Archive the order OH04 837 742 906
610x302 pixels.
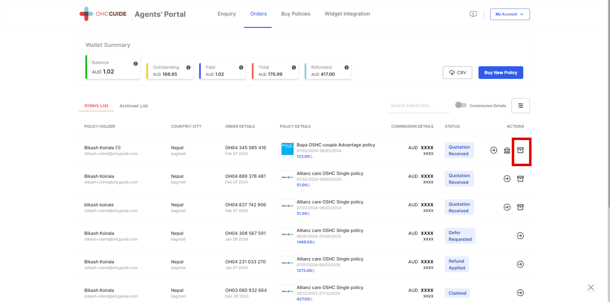(520, 207)
